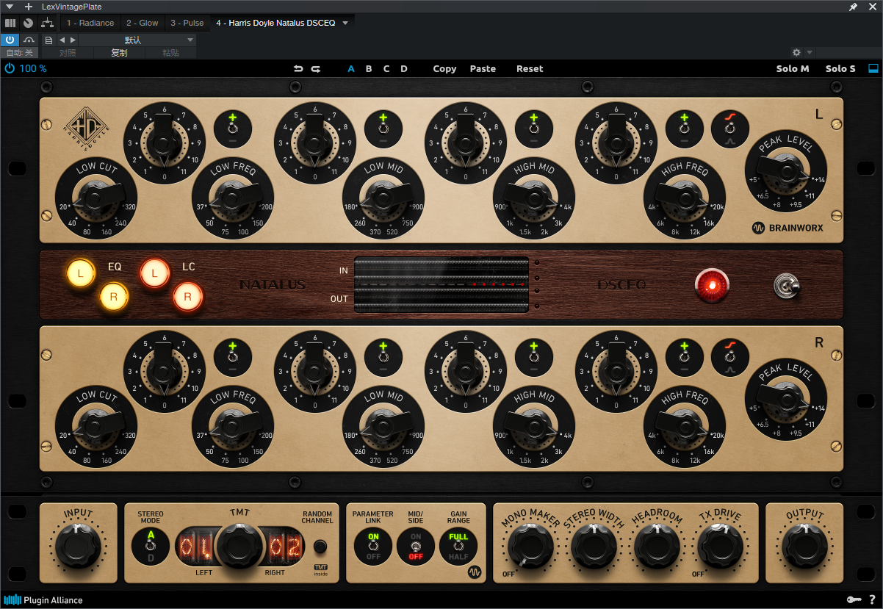Image resolution: width=883 pixels, height=609 pixels.
Task: Toggle the Gain Range FULL/HALF switch
Action: (x=458, y=547)
